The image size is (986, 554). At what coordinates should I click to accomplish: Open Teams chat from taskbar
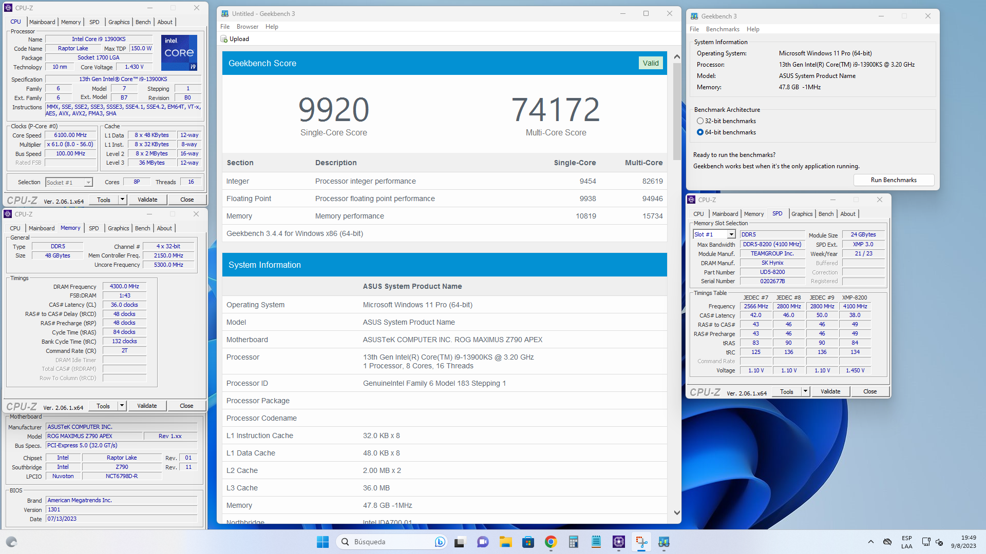483,542
